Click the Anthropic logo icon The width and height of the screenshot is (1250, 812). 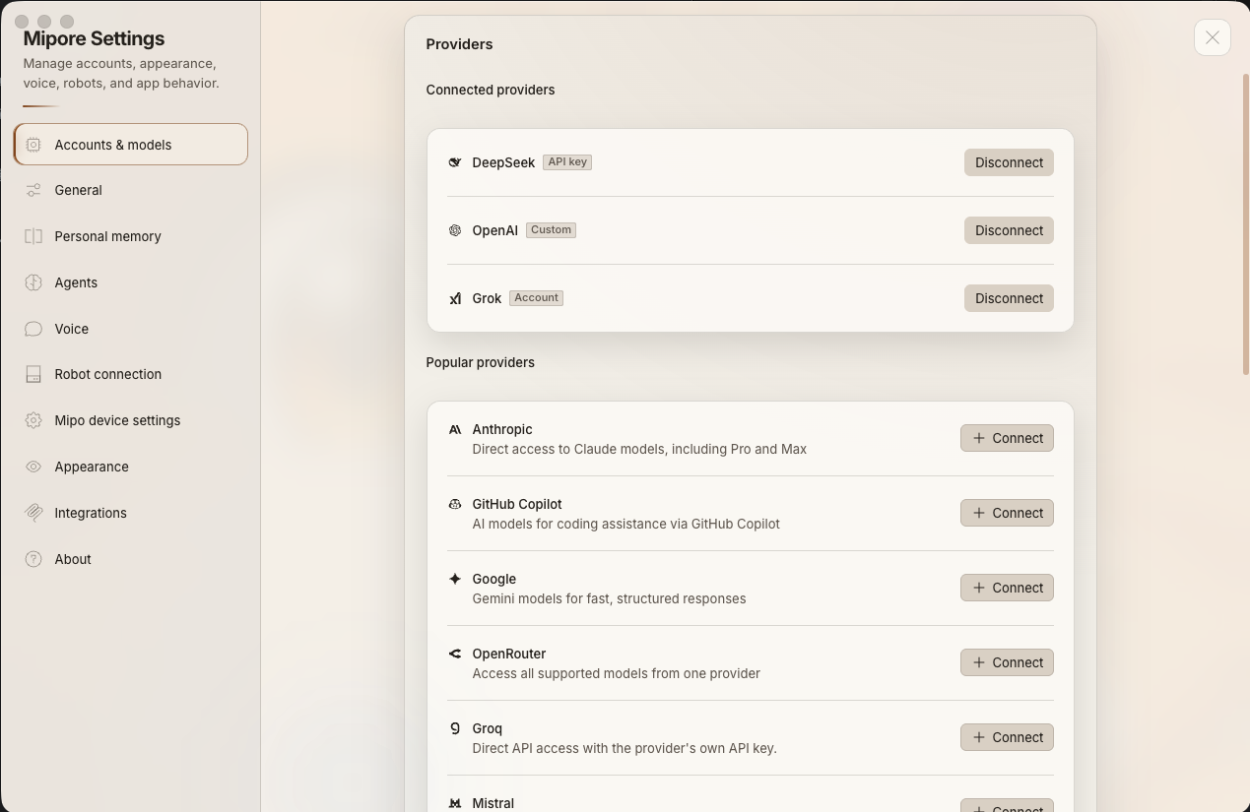pos(455,429)
